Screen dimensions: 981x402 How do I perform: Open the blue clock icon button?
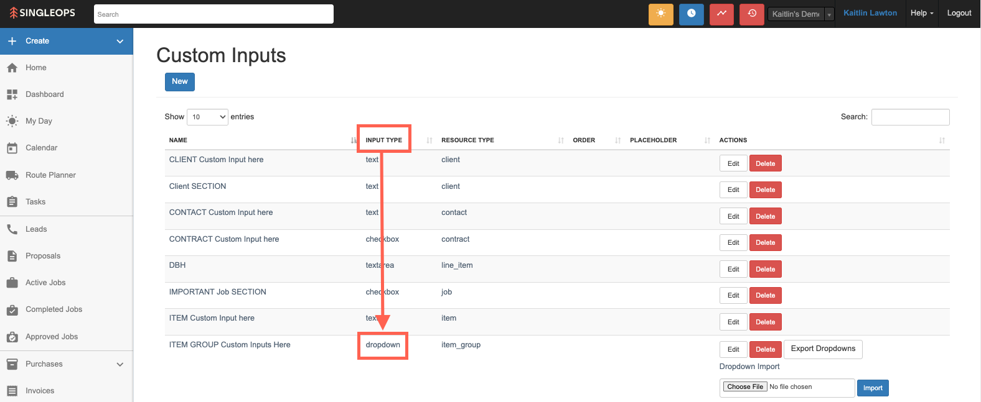[691, 14]
